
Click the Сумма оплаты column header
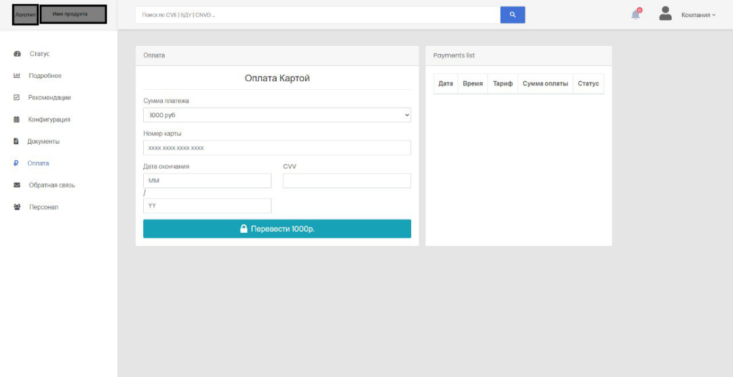coord(546,84)
